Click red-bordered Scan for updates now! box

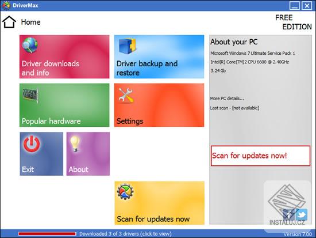coord(260,156)
